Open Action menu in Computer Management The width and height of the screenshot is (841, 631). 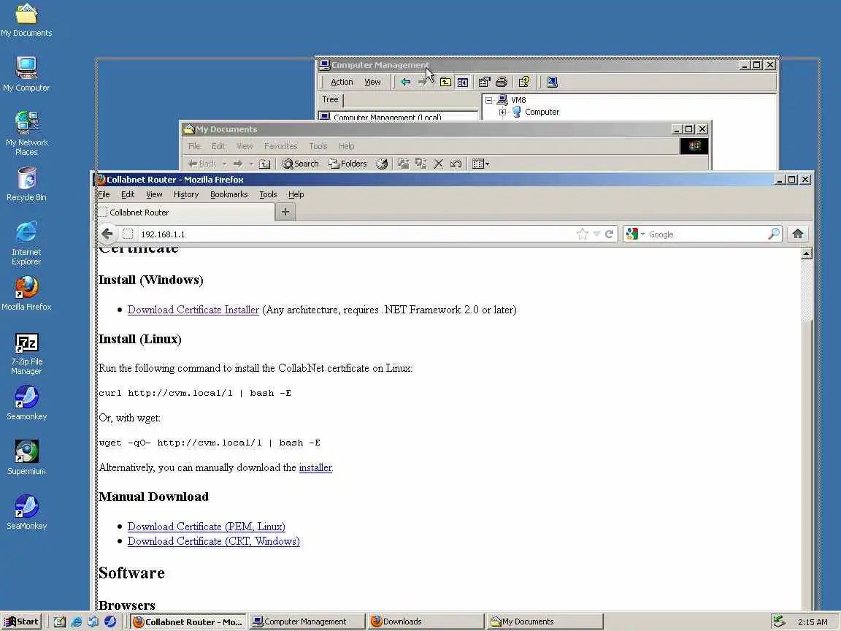(342, 82)
